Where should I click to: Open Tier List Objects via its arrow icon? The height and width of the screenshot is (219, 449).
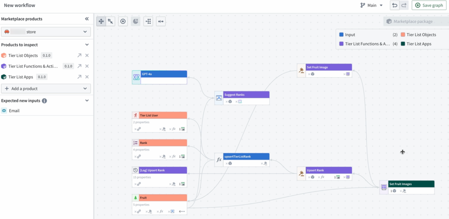80,55
